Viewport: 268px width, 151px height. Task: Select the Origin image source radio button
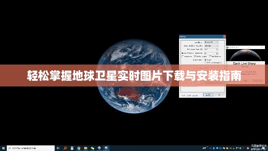click(205, 60)
